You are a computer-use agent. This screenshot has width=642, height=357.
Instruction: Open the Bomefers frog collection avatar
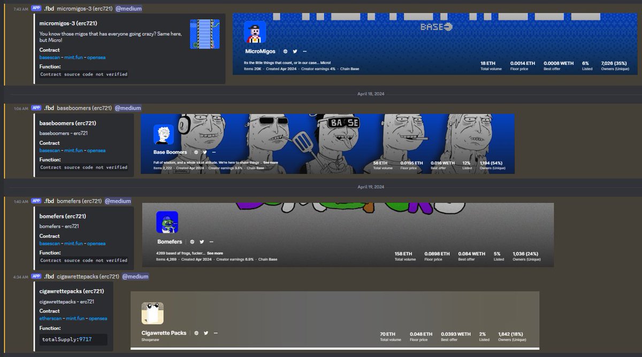pyautogui.click(x=167, y=222)
